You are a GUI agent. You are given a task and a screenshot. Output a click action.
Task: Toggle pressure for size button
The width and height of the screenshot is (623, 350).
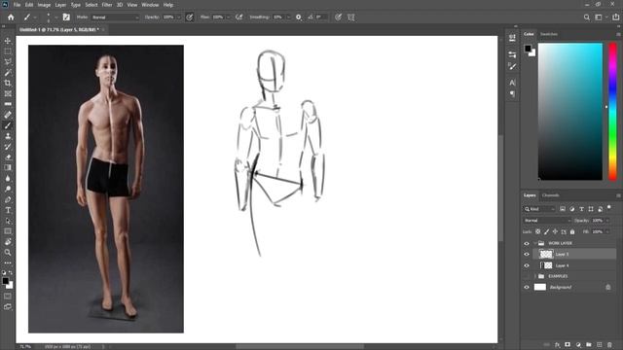coord(338,17)
